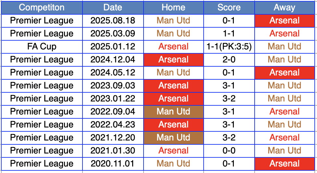Image resolution: width=317 pixels, height=173 pixels.
Task: Select highlighted Man Utd home cell for 2021.12.20
Action: point(173,138)
